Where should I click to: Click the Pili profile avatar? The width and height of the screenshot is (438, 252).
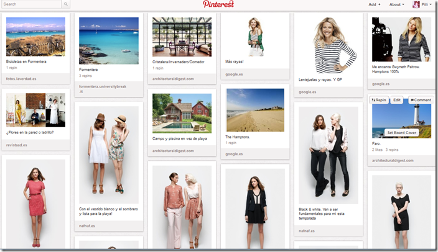coord(416,4)
